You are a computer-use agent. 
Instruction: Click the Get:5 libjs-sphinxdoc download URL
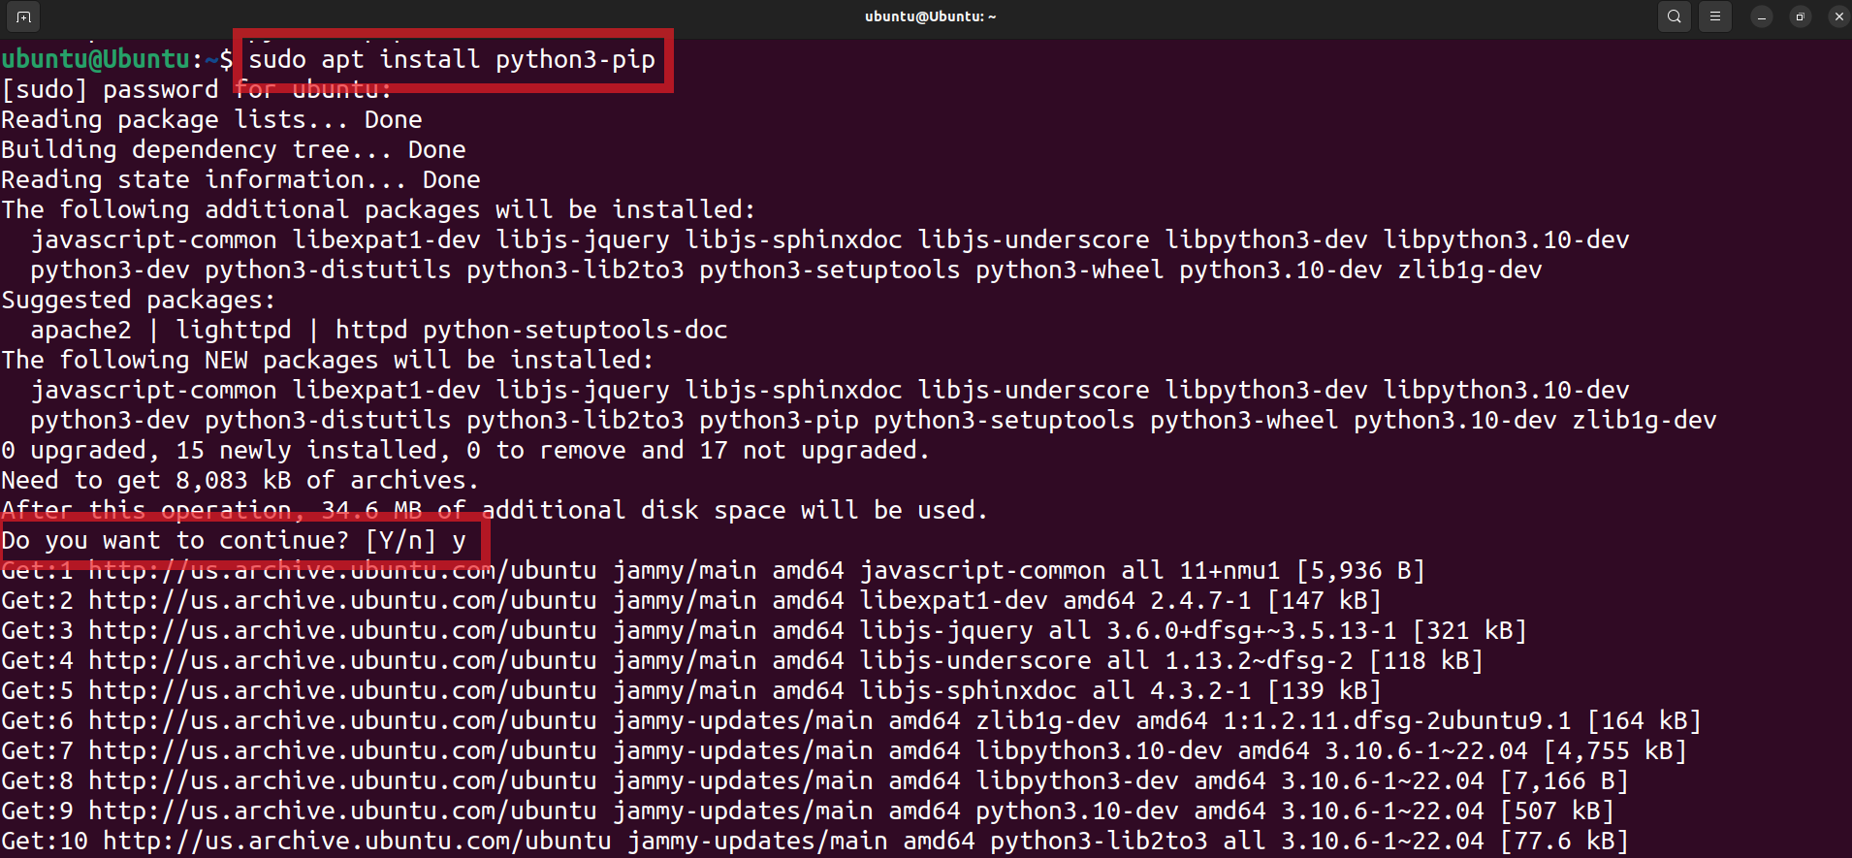click(x=342, y=691)
